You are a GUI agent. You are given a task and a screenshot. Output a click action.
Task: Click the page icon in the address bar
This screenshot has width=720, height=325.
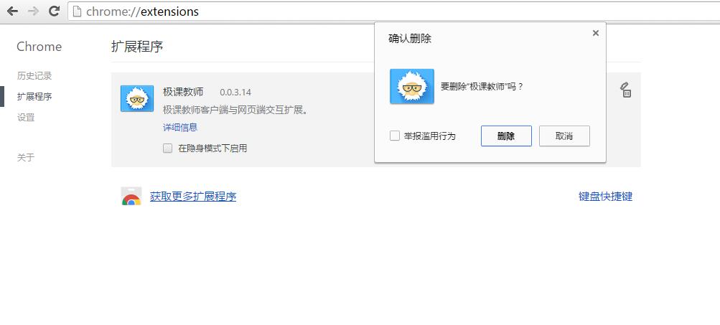[78, 11]
